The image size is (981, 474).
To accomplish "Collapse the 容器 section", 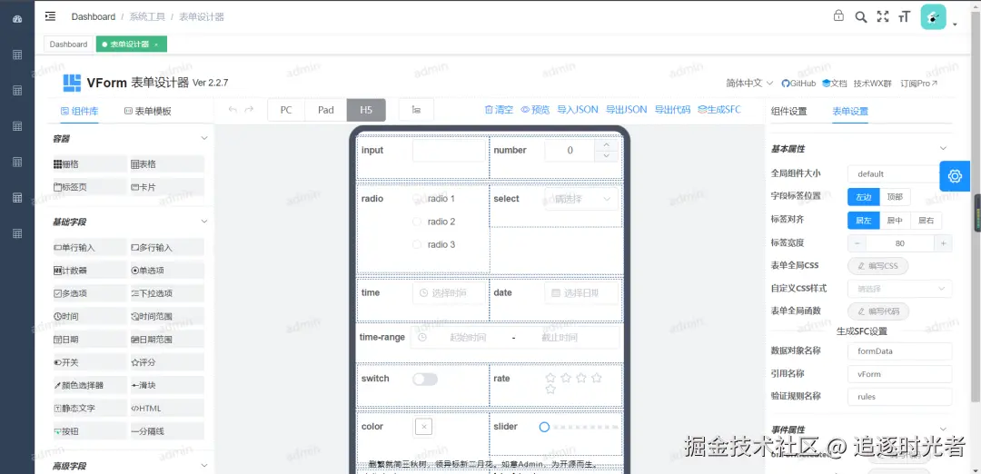I will (x=203, y=138).
